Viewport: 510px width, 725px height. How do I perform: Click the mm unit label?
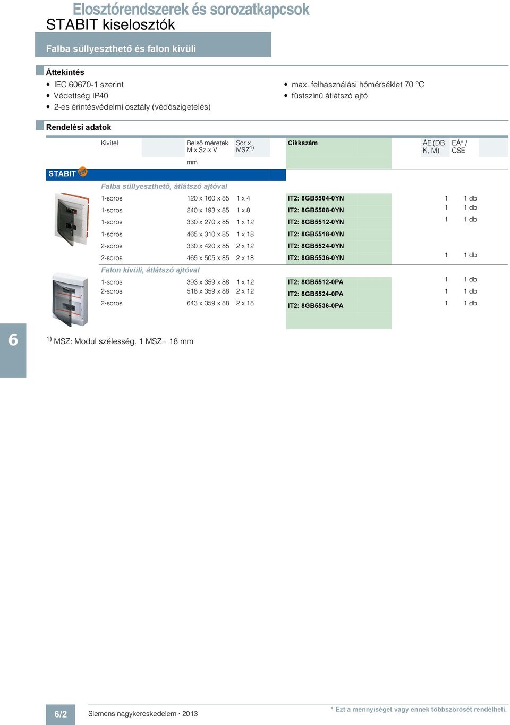pos(192,163)
